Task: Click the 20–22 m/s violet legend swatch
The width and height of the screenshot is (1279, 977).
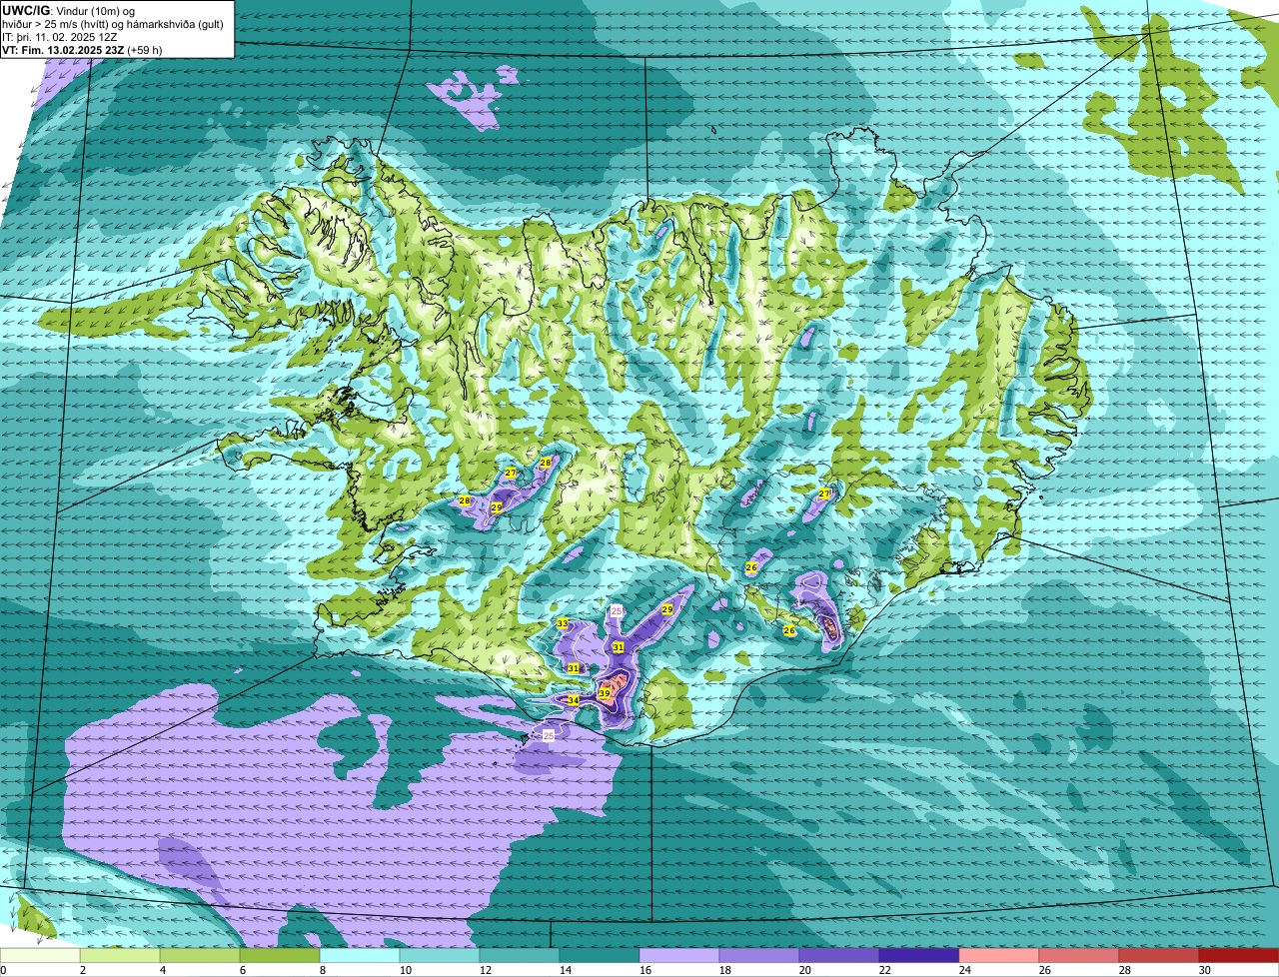Action: 839,956
